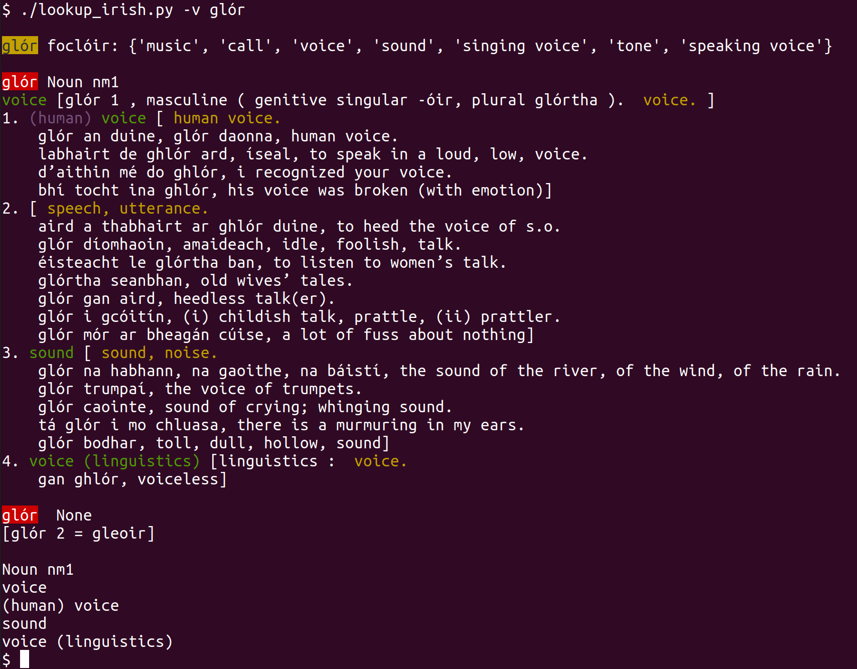
Task: Click the 'Noun nm1' line in the summary
Action: (38, 569)
